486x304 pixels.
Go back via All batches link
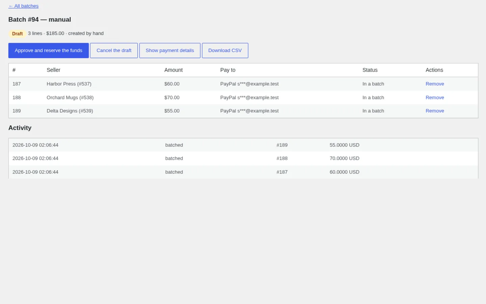pos(23,6)
